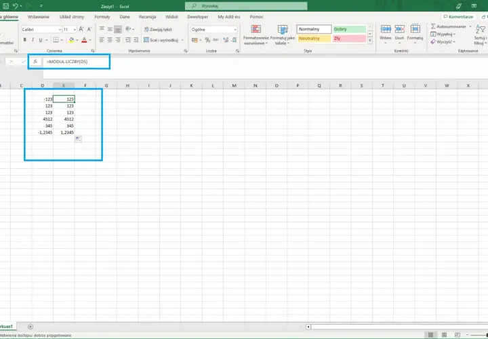Apply the Normalny cell style
This screenshot has height=339, width=488.
click(x=314, y=29)
